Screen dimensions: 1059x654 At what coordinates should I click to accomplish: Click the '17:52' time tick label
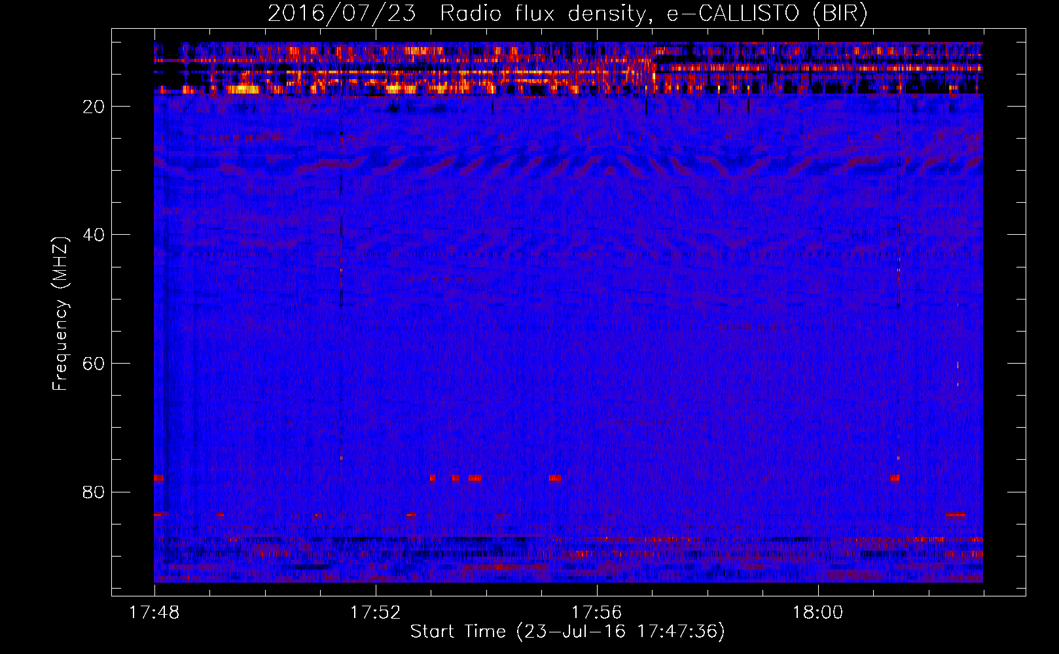pyautogui.click(x=376, y=613)
